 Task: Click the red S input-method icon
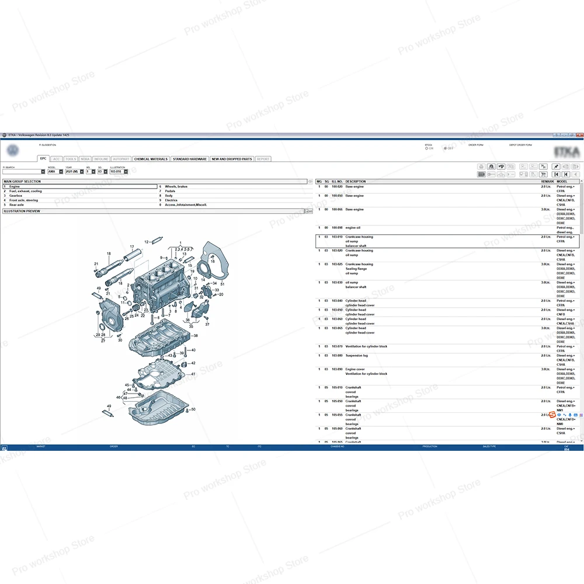[x=552, y=415]
